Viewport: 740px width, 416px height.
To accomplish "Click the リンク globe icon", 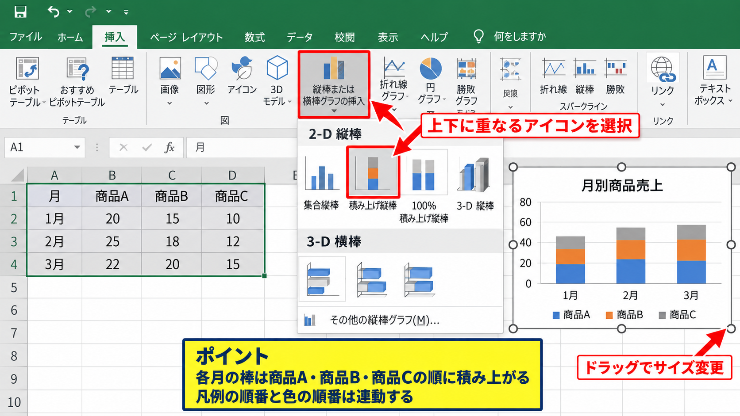I will pos(663,69).
